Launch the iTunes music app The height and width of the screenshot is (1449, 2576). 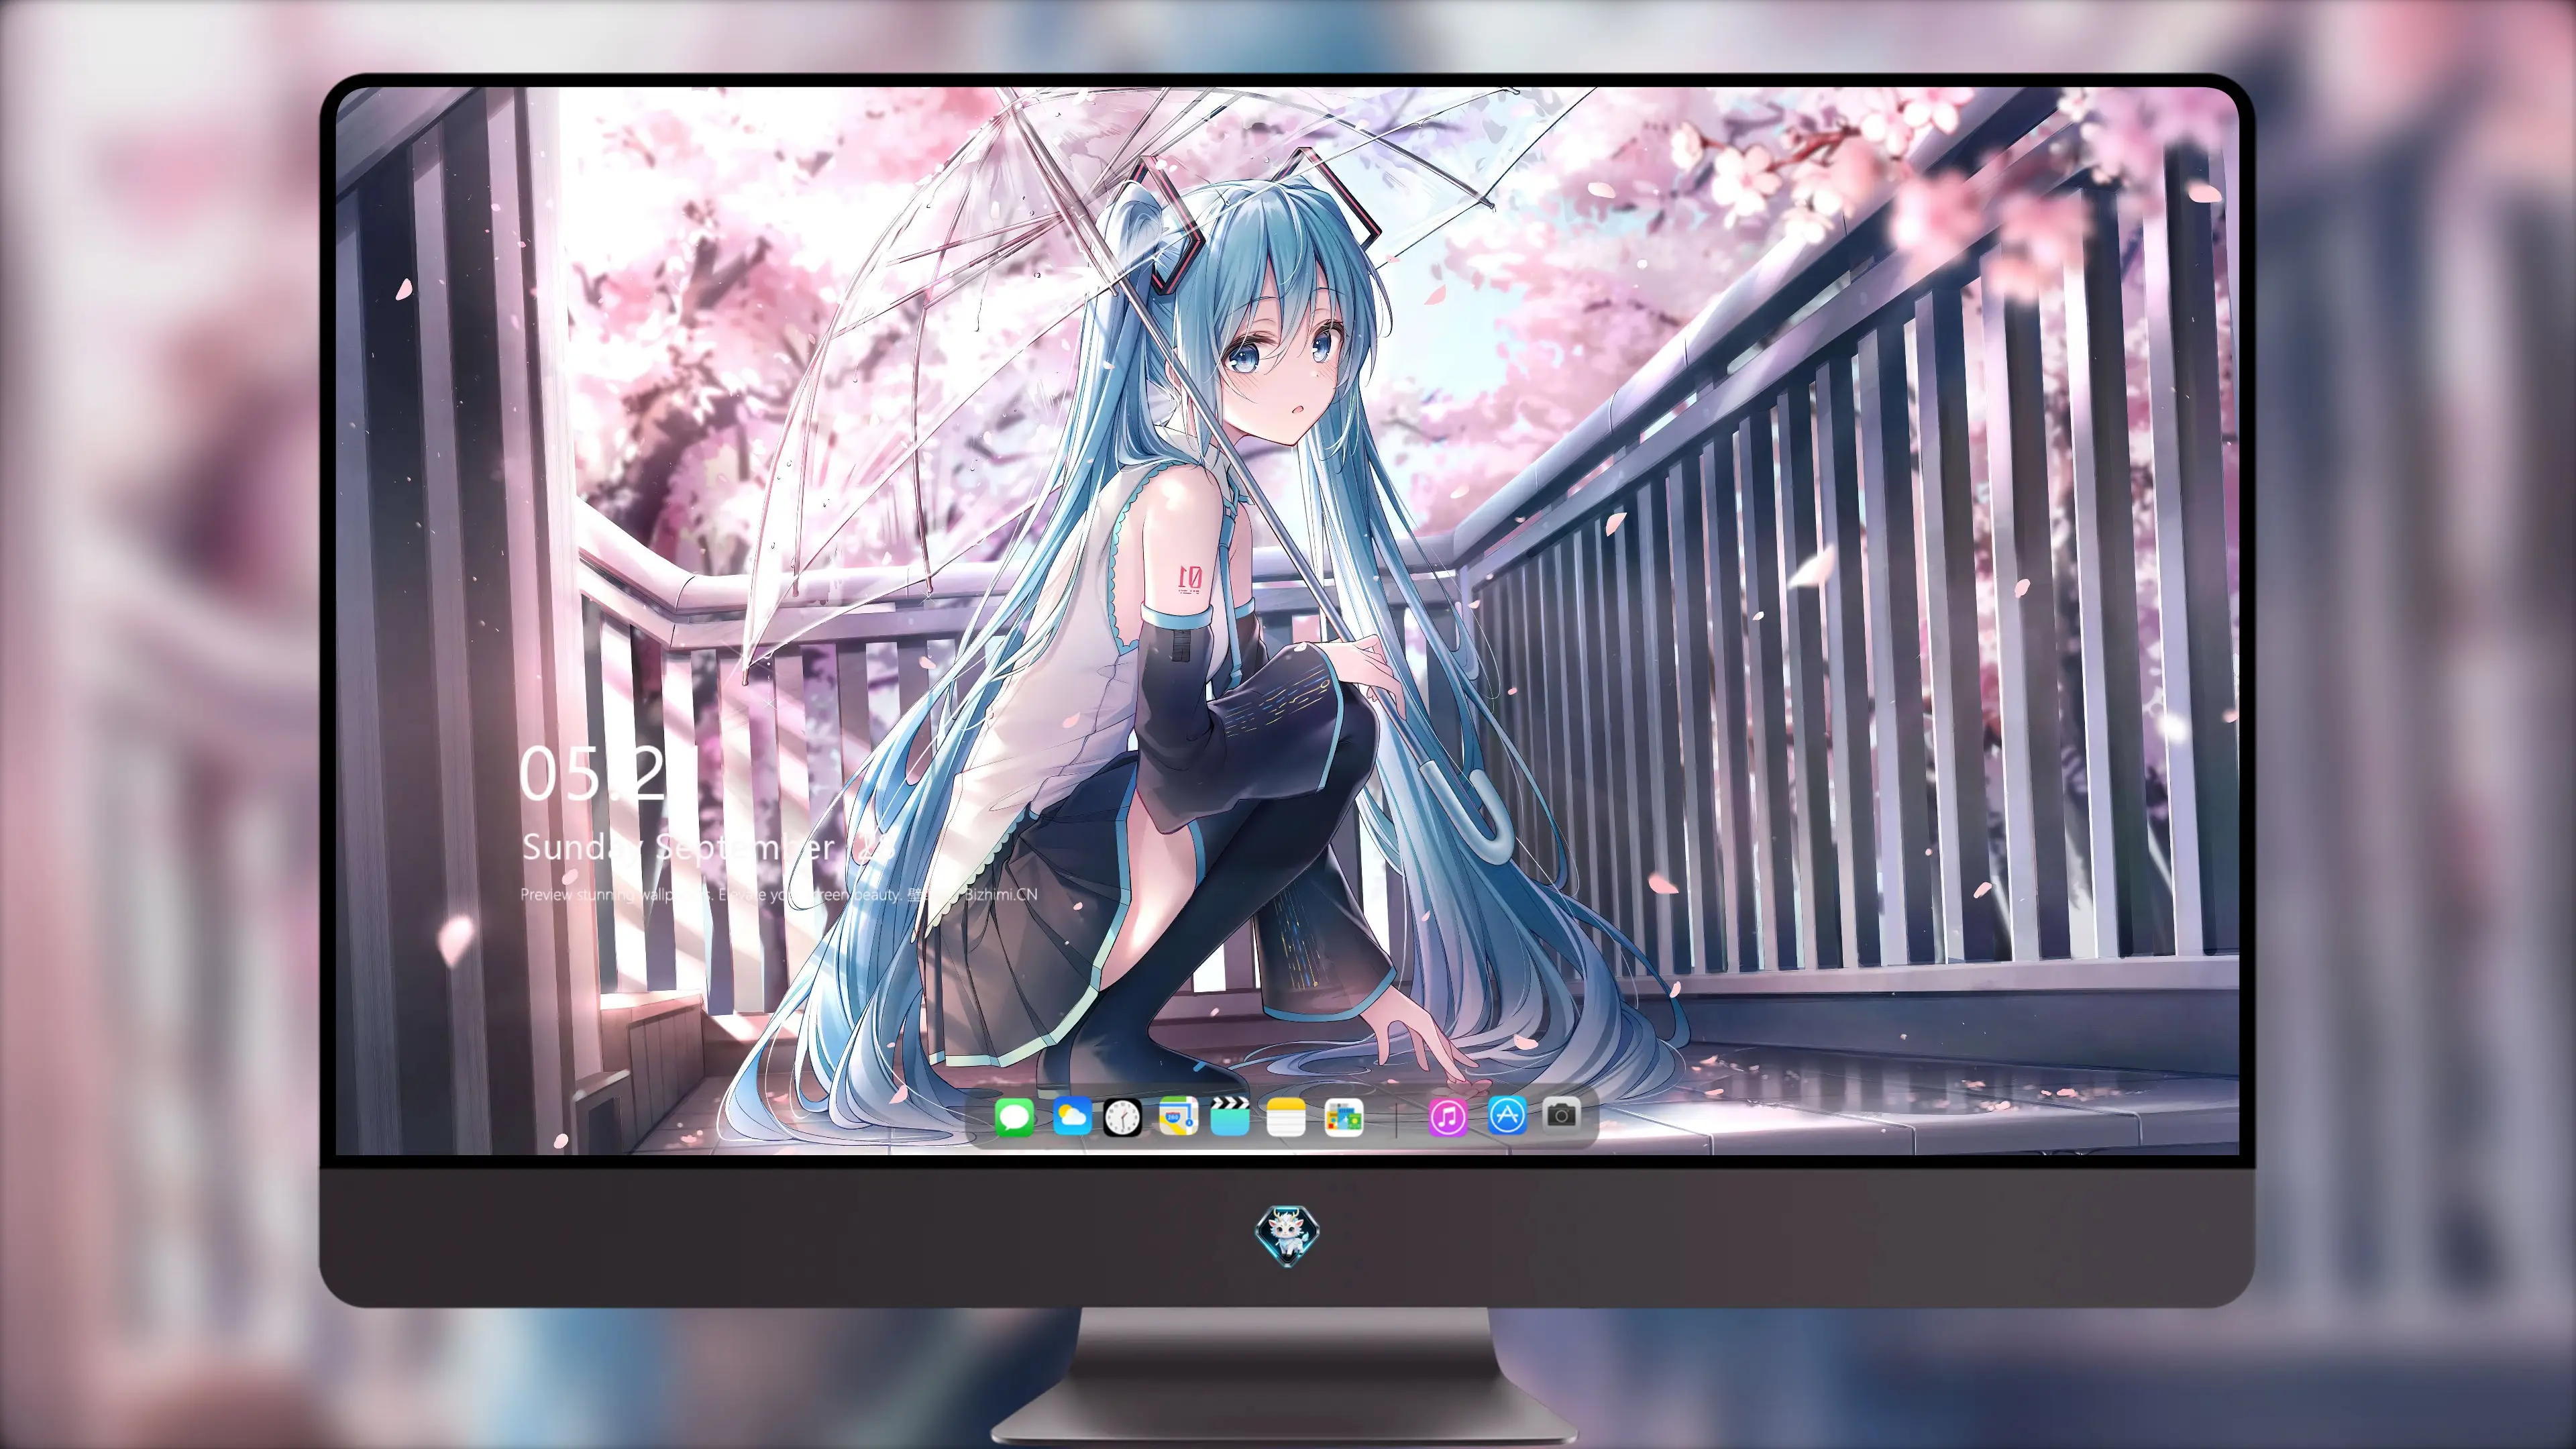pyautogui.click(x=1448, y=1117)
